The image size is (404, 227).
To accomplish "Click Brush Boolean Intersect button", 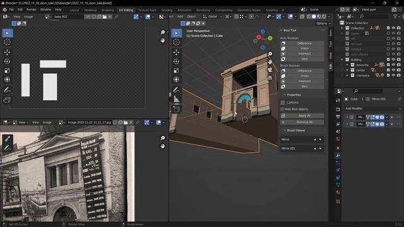I will (302, 81).
